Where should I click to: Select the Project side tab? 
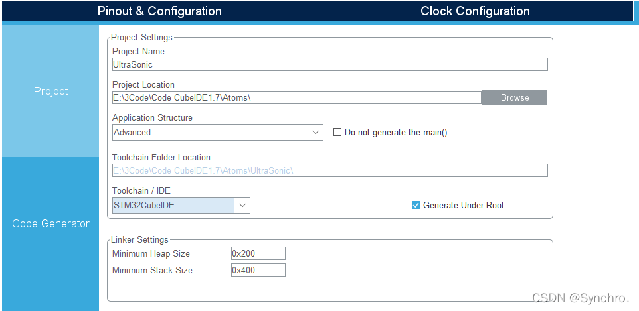[x=50, y=92]
